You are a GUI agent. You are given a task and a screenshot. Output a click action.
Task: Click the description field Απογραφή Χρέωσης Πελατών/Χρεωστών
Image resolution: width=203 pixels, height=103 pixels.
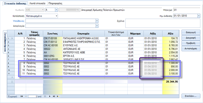(x=121, y=10)
